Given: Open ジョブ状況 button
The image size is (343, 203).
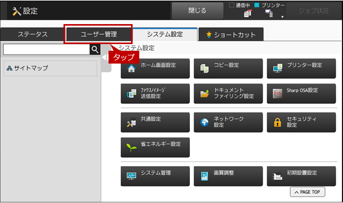Looking at the screenshot, I should point(313,11).
